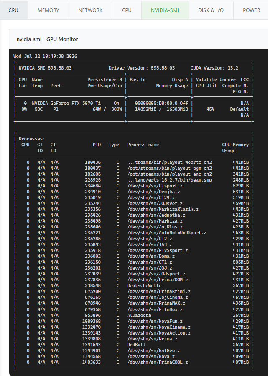Image resolution: width=268 pixels, height=376 pixels.
Task: Click the 'Process name' column header
Action: click(143, 145)
